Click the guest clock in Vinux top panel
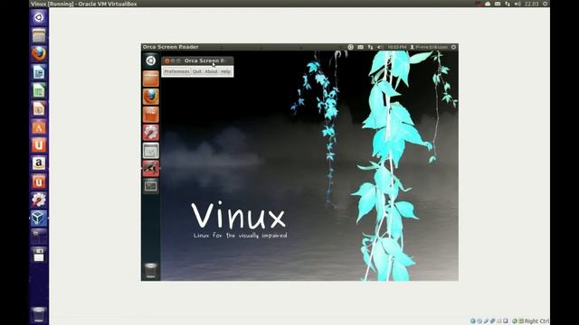 click(397, 47)
